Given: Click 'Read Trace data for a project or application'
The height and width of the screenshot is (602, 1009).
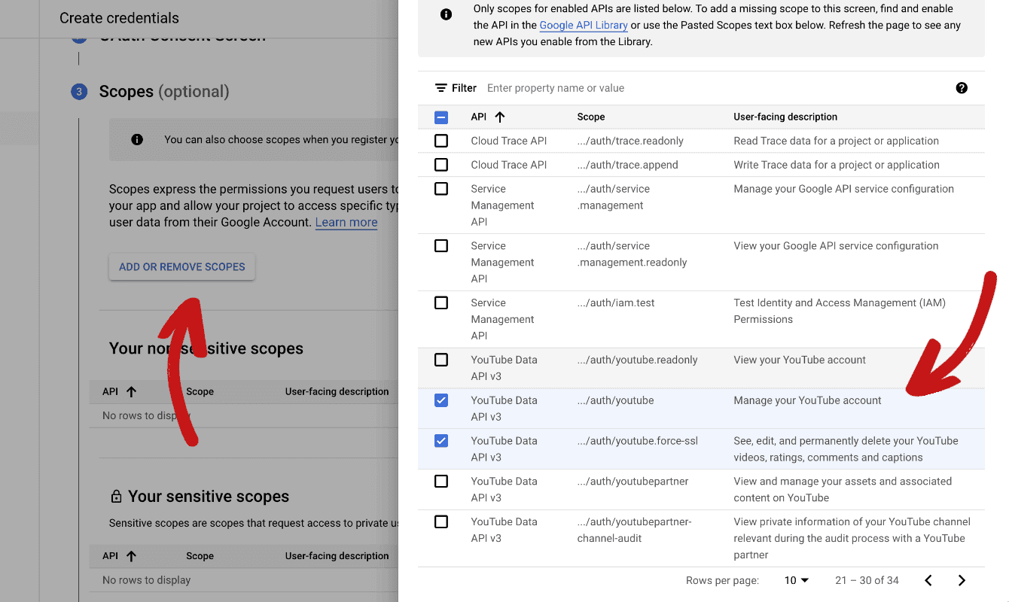Looking at the screenshot, I should (837, 141).
